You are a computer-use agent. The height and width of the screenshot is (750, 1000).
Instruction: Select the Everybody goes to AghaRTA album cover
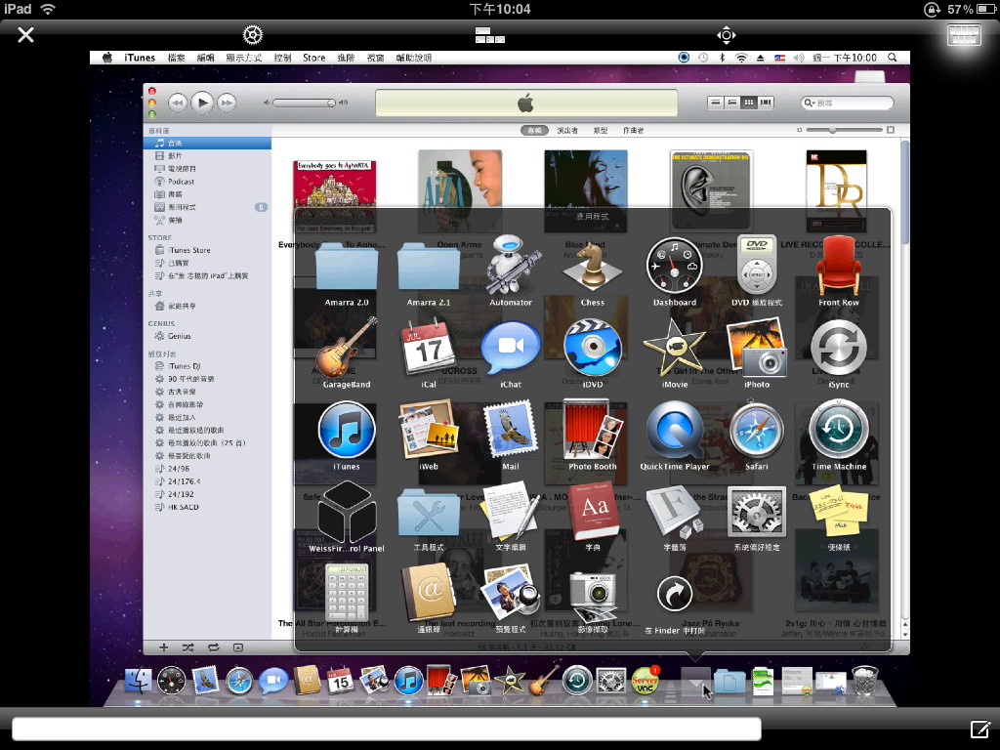point(335,196)
